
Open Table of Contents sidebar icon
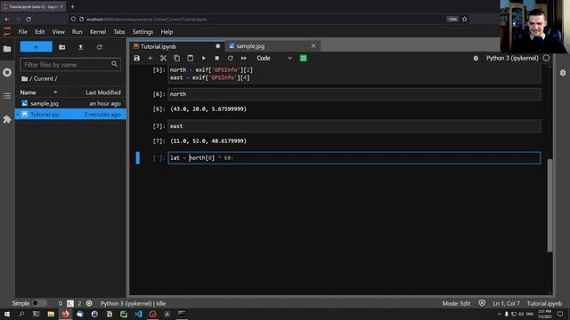tap(7, 96)
